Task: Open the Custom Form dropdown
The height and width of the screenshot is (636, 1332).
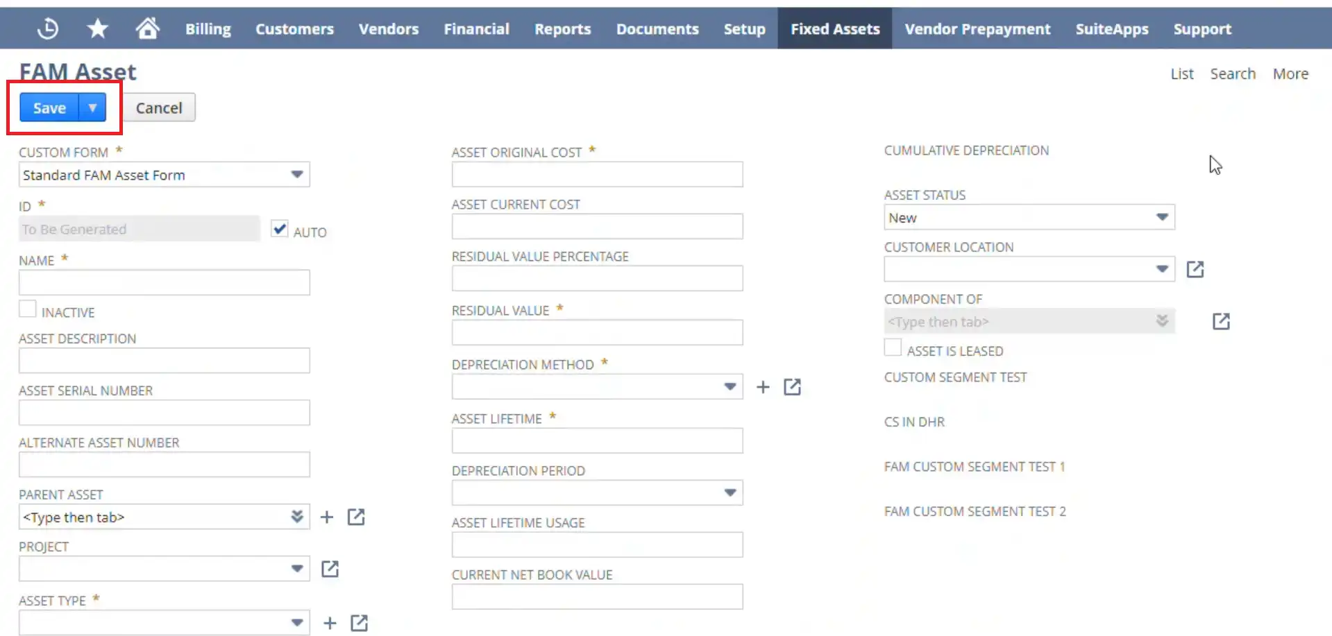Action: pos(298,174)
